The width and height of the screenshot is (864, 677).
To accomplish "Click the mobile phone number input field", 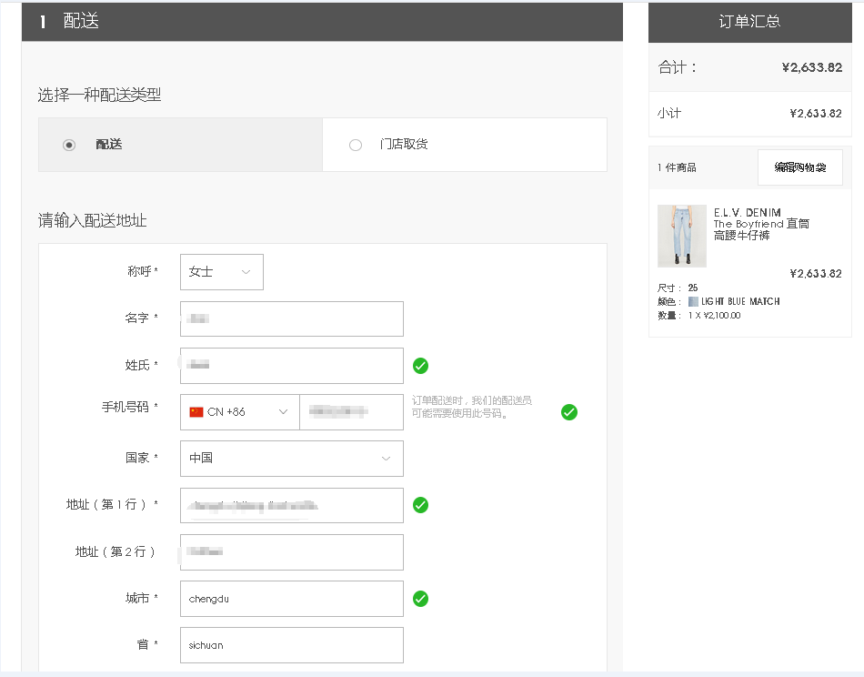I will (351, 412).
